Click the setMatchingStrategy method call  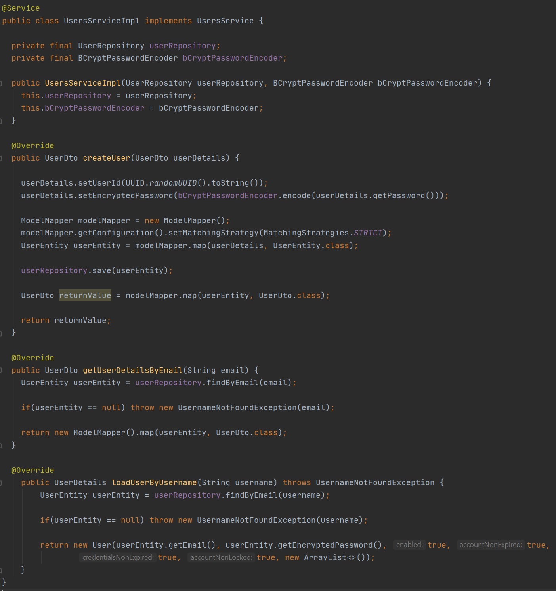[x=213, y=233]
